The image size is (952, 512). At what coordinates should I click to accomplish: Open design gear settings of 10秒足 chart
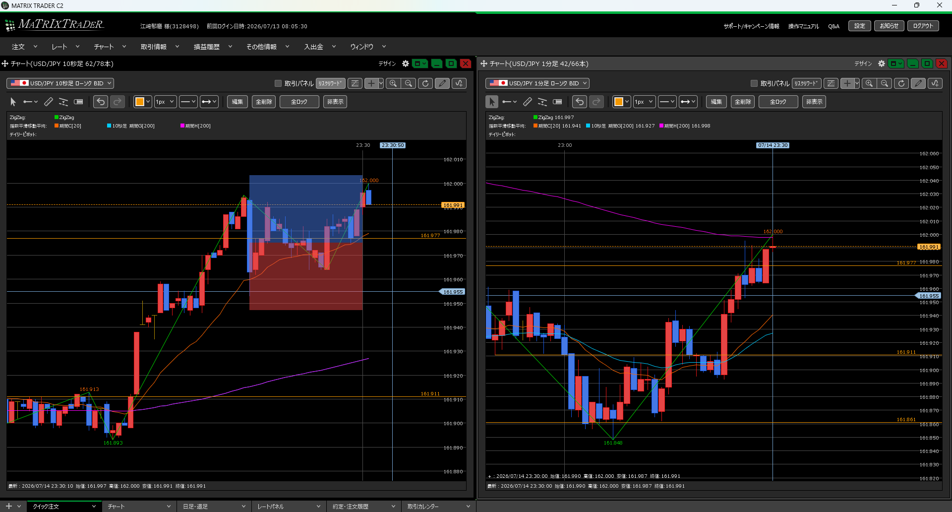[x=406, y=64]
